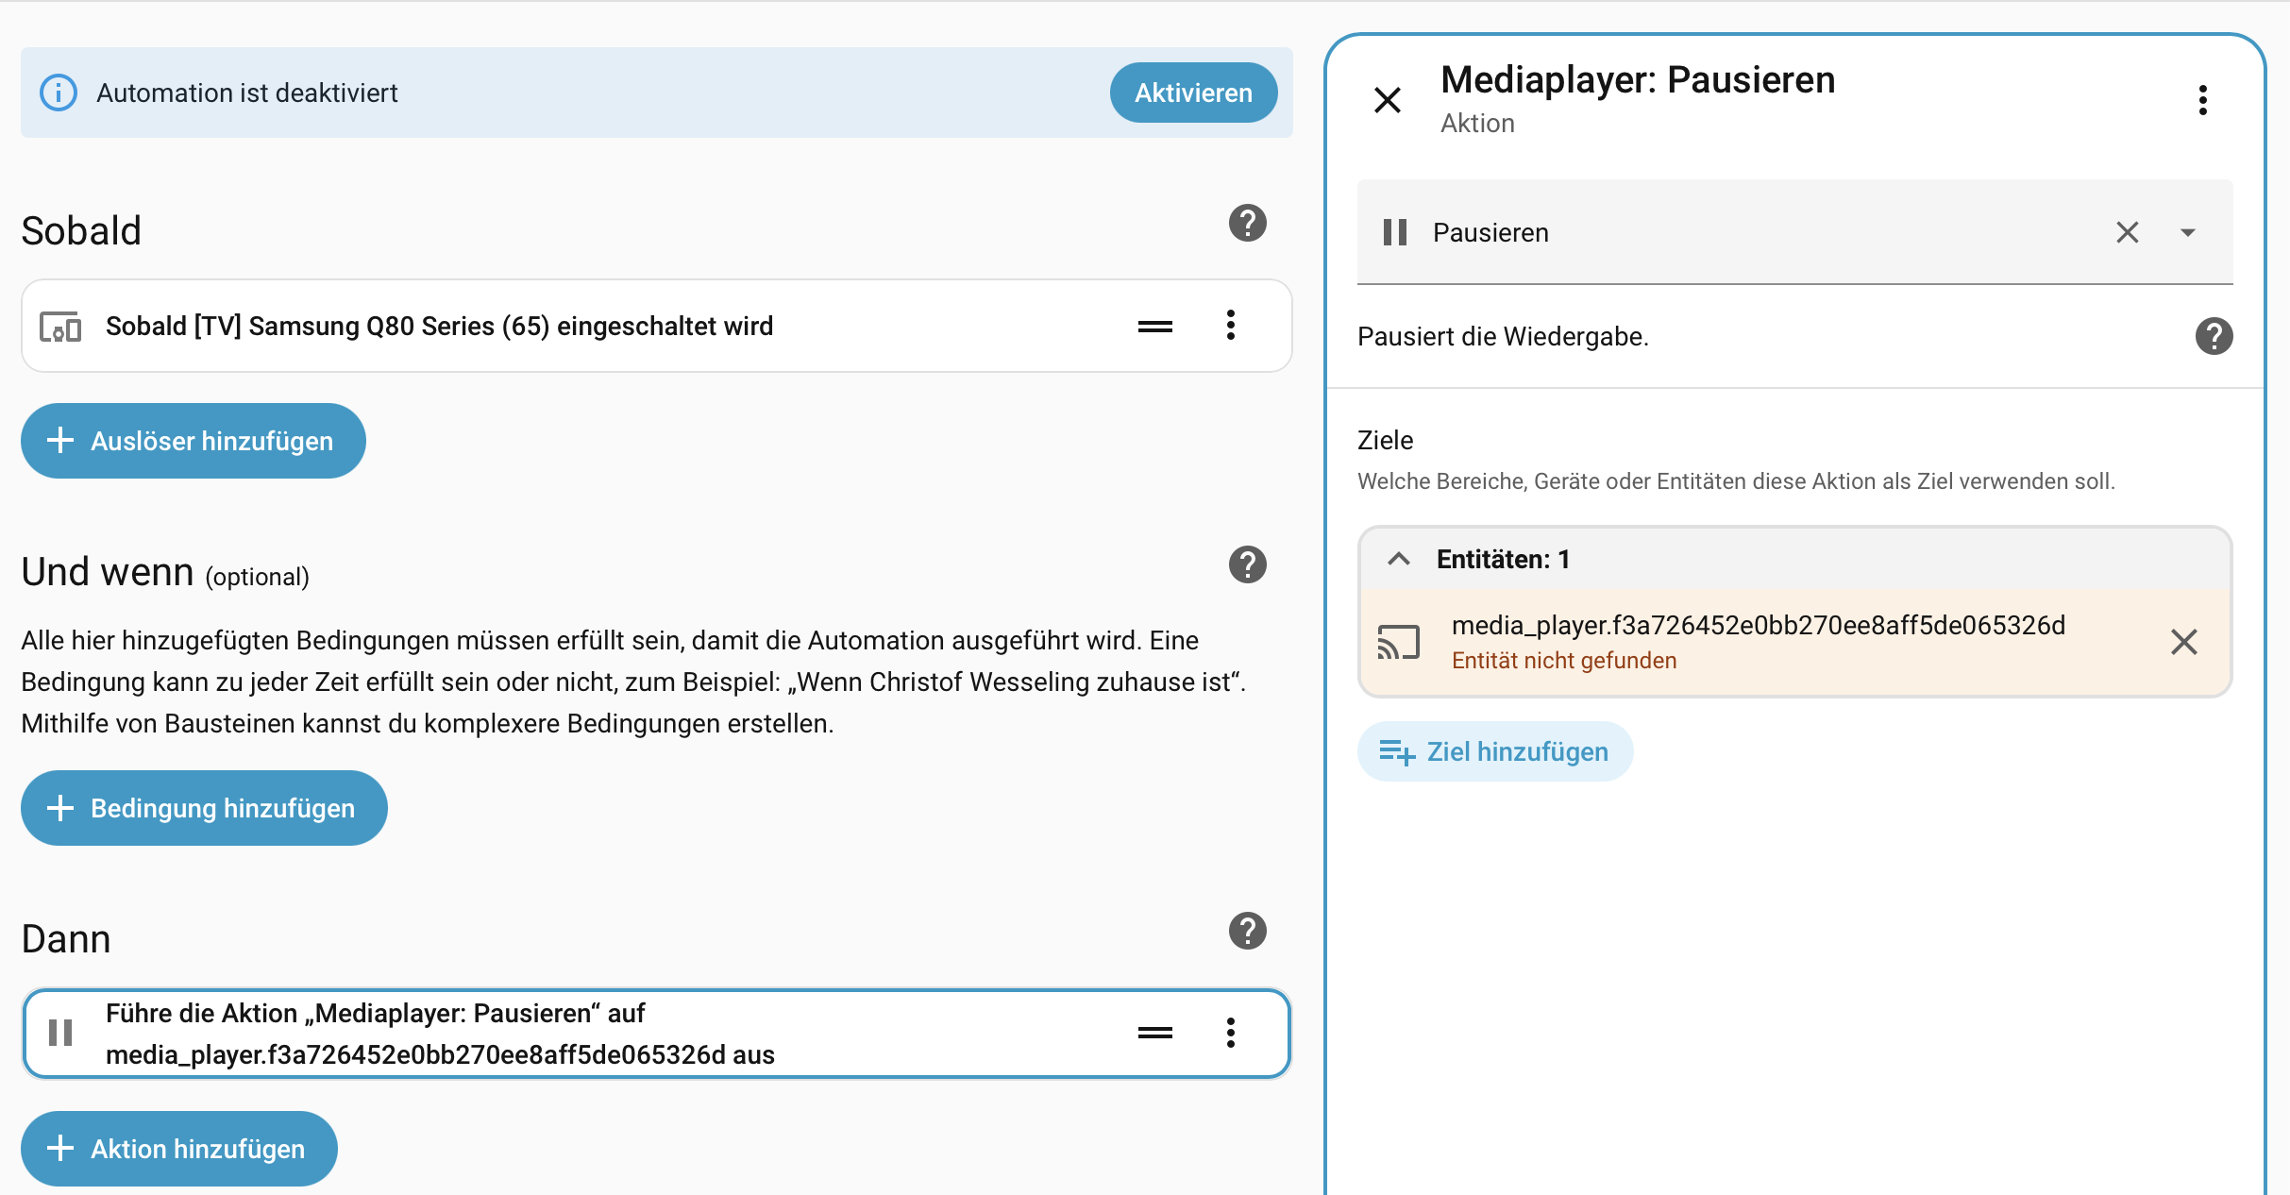Open help for the Sobald section
The image size is (2290, 1195).
point(1247,224)
